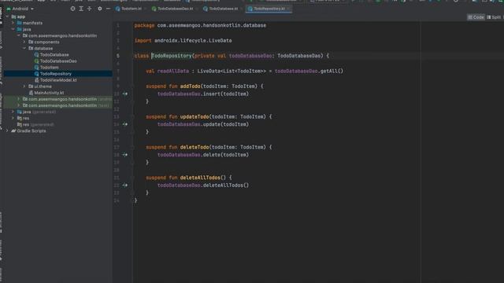Click the TodoViewModel.kt Kotlin file icon

tap(36, 80)
